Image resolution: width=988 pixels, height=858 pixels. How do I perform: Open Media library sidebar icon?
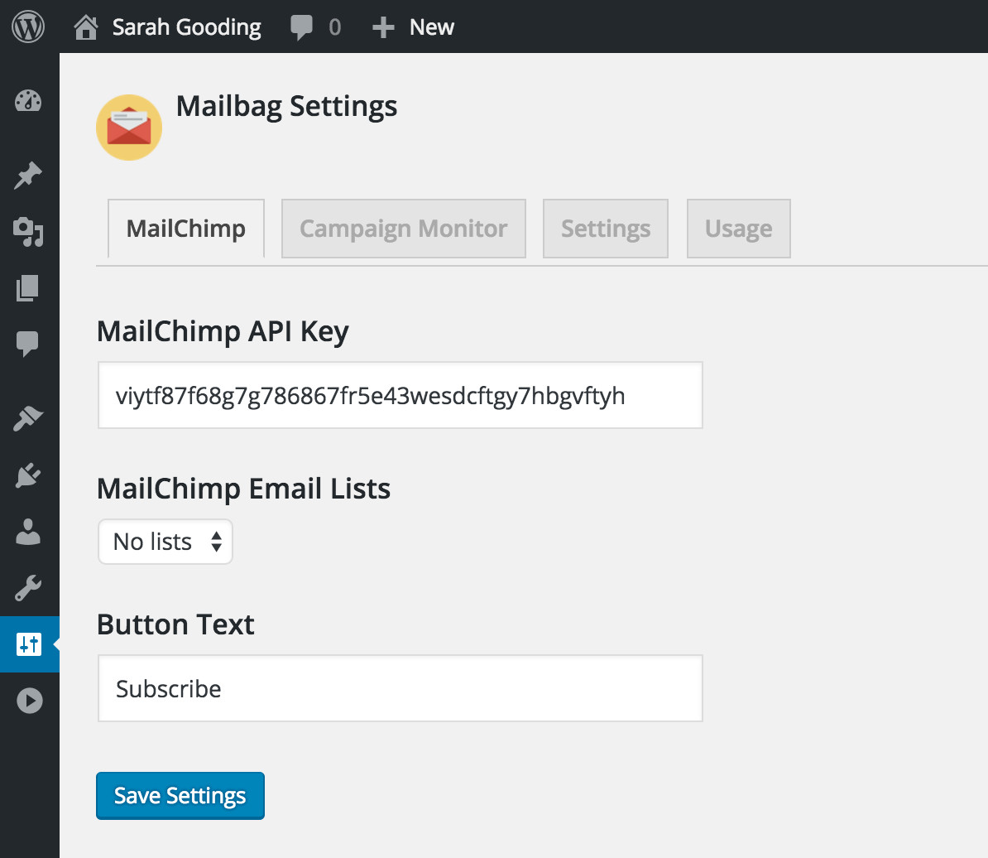[28, 232]
